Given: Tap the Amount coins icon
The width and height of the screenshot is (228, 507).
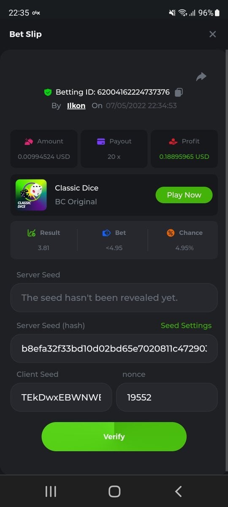Looking at the screenshot, I should [x=29, y=142].
